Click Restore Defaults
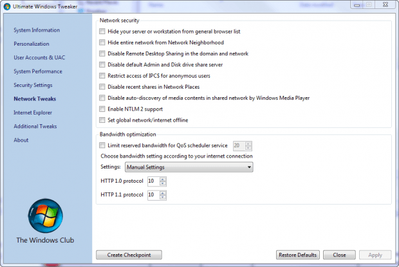399x267 pixels. [298, 255]
